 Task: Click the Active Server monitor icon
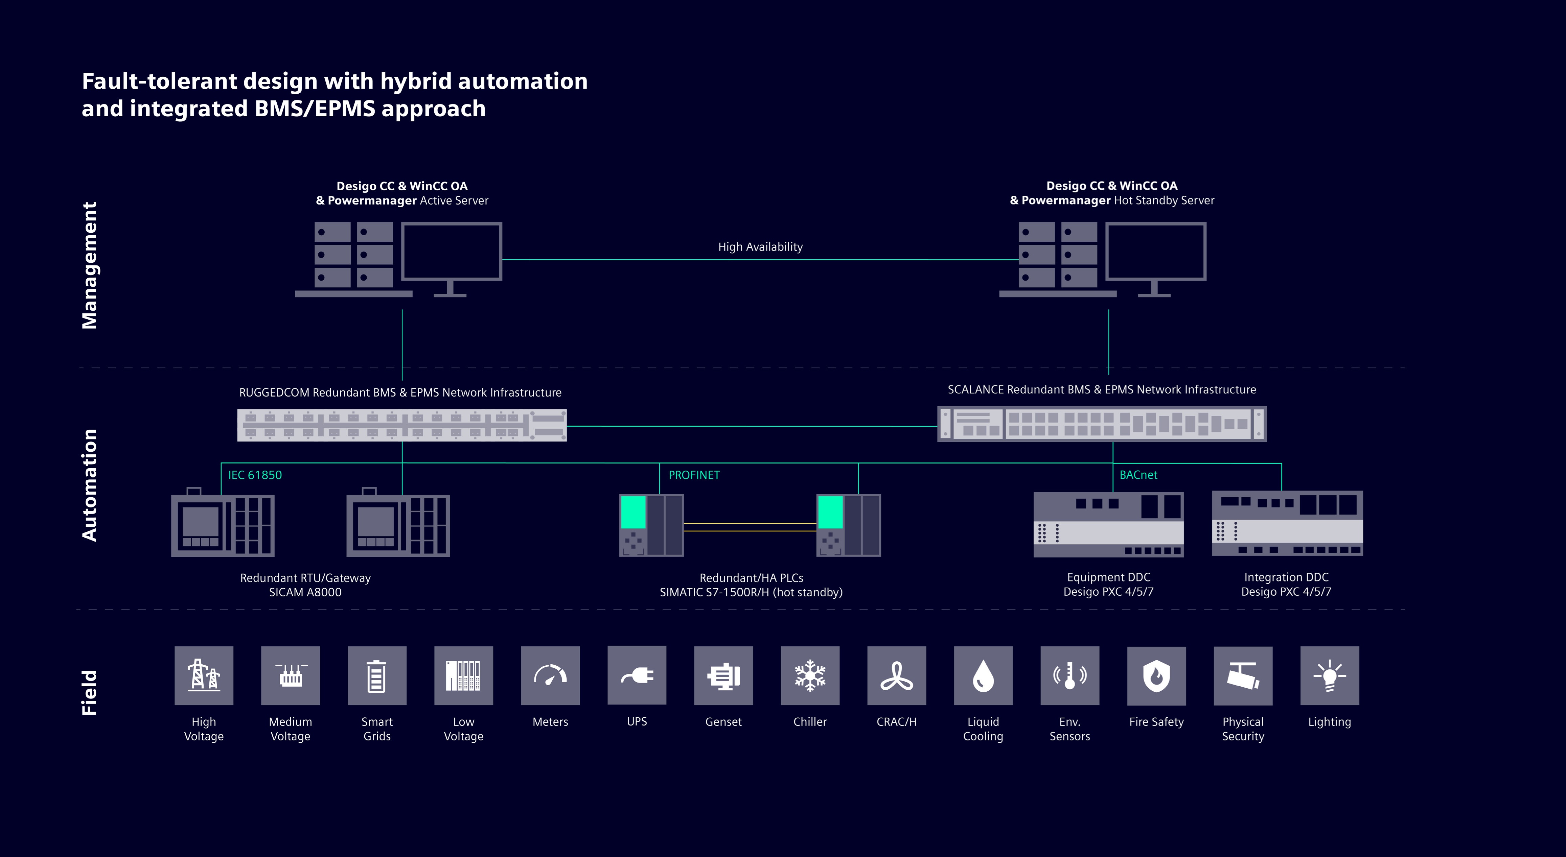point(452,260)
